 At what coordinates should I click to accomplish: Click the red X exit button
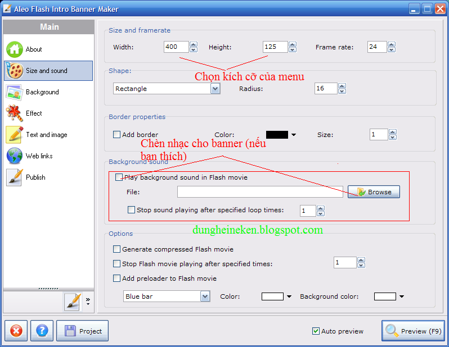[x=16, y=331]
